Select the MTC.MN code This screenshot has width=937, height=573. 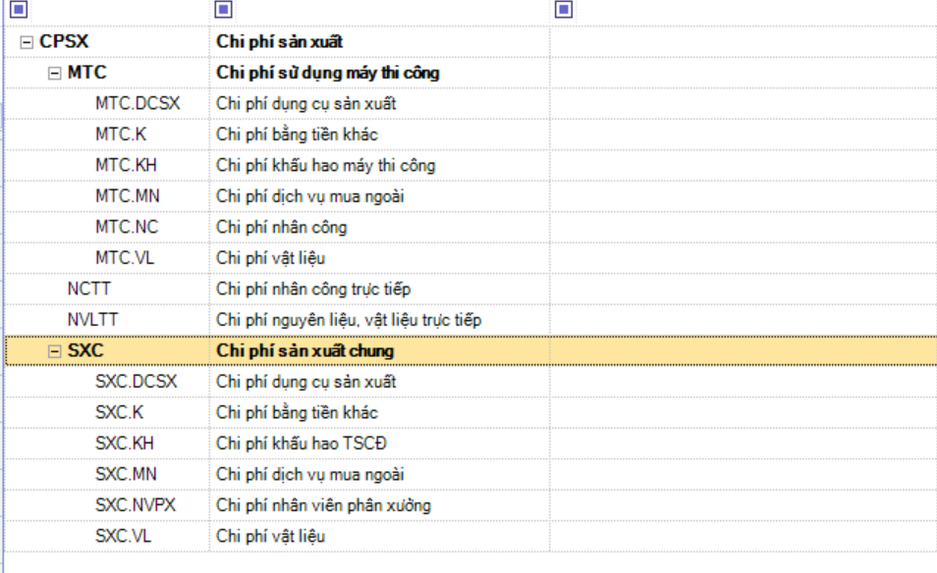[128, 196]
